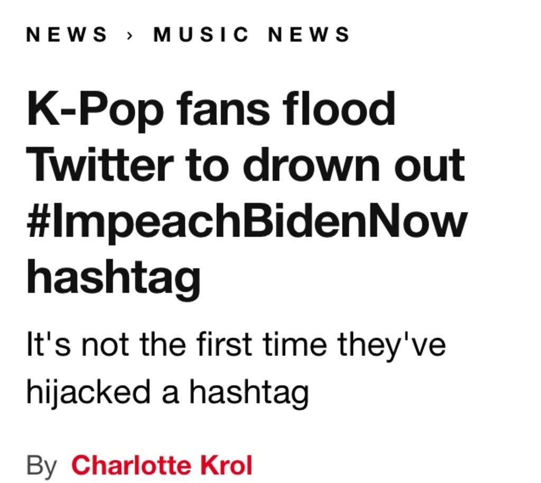This screenshot has width=541, height=483.
Task: Click the word to in headline
Action: [207, 166]
